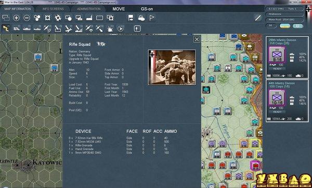Open the Info Screens tab
The image size is (312, 188).
click(53, 9)
